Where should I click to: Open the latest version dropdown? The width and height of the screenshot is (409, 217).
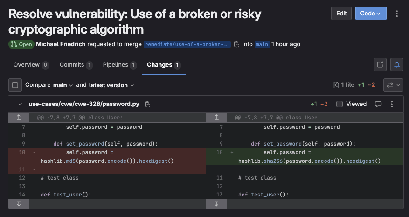(x=111, y=85)
